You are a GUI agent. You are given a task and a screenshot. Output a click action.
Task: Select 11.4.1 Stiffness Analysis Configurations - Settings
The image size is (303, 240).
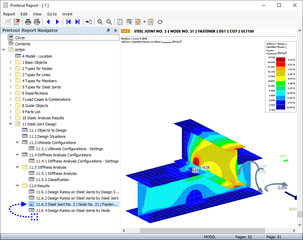[77, 161]
